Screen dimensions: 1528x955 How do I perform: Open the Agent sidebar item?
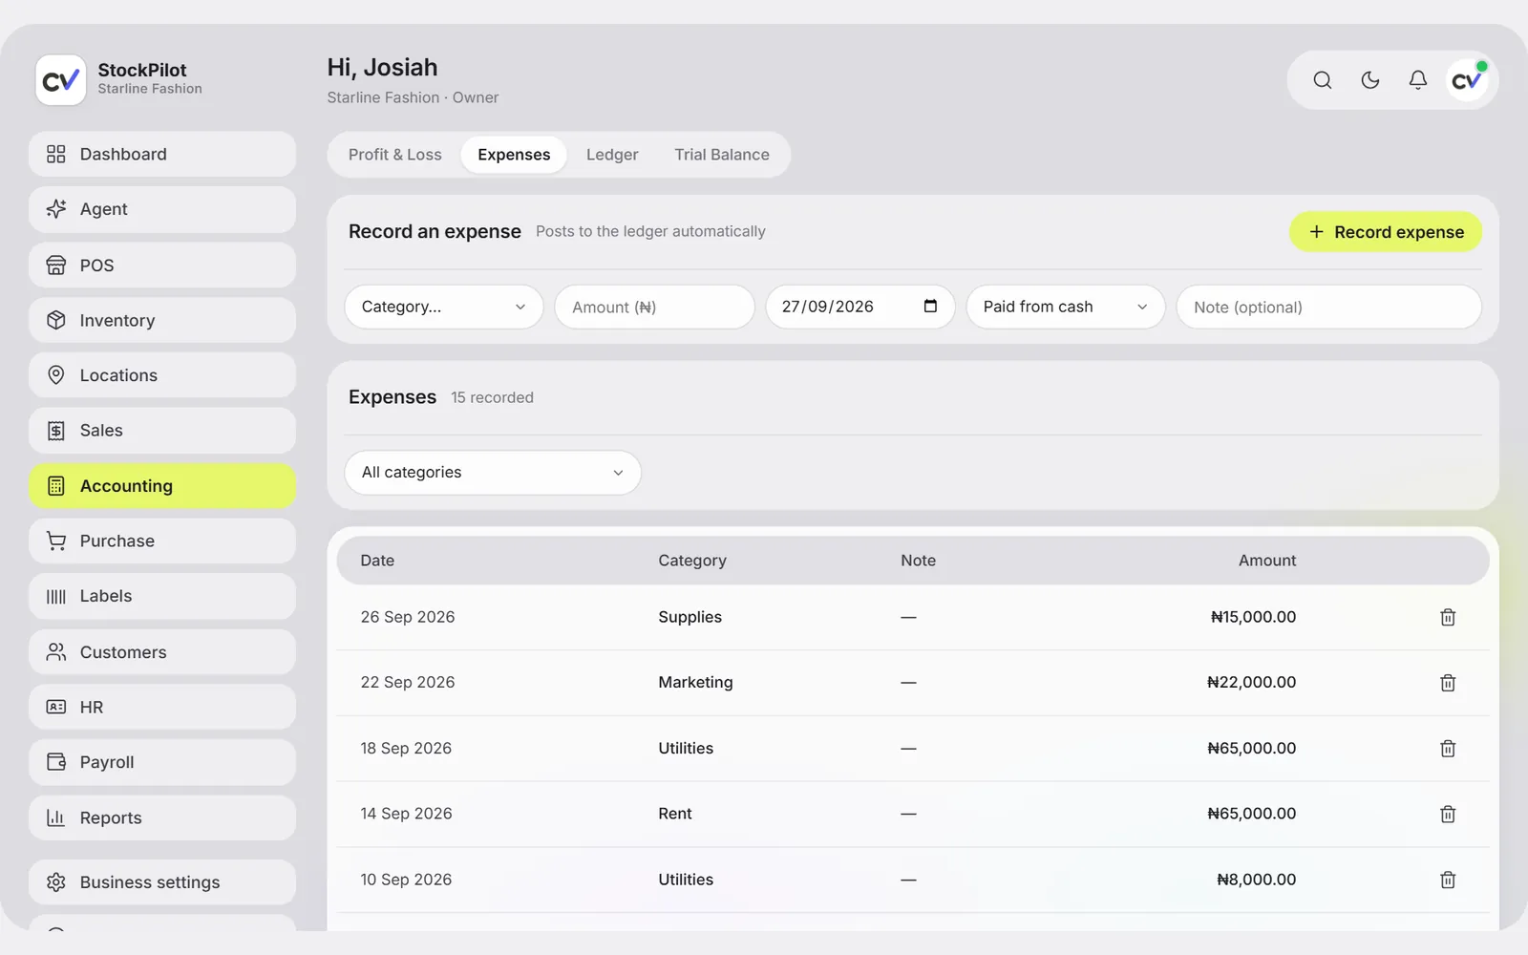162,209
